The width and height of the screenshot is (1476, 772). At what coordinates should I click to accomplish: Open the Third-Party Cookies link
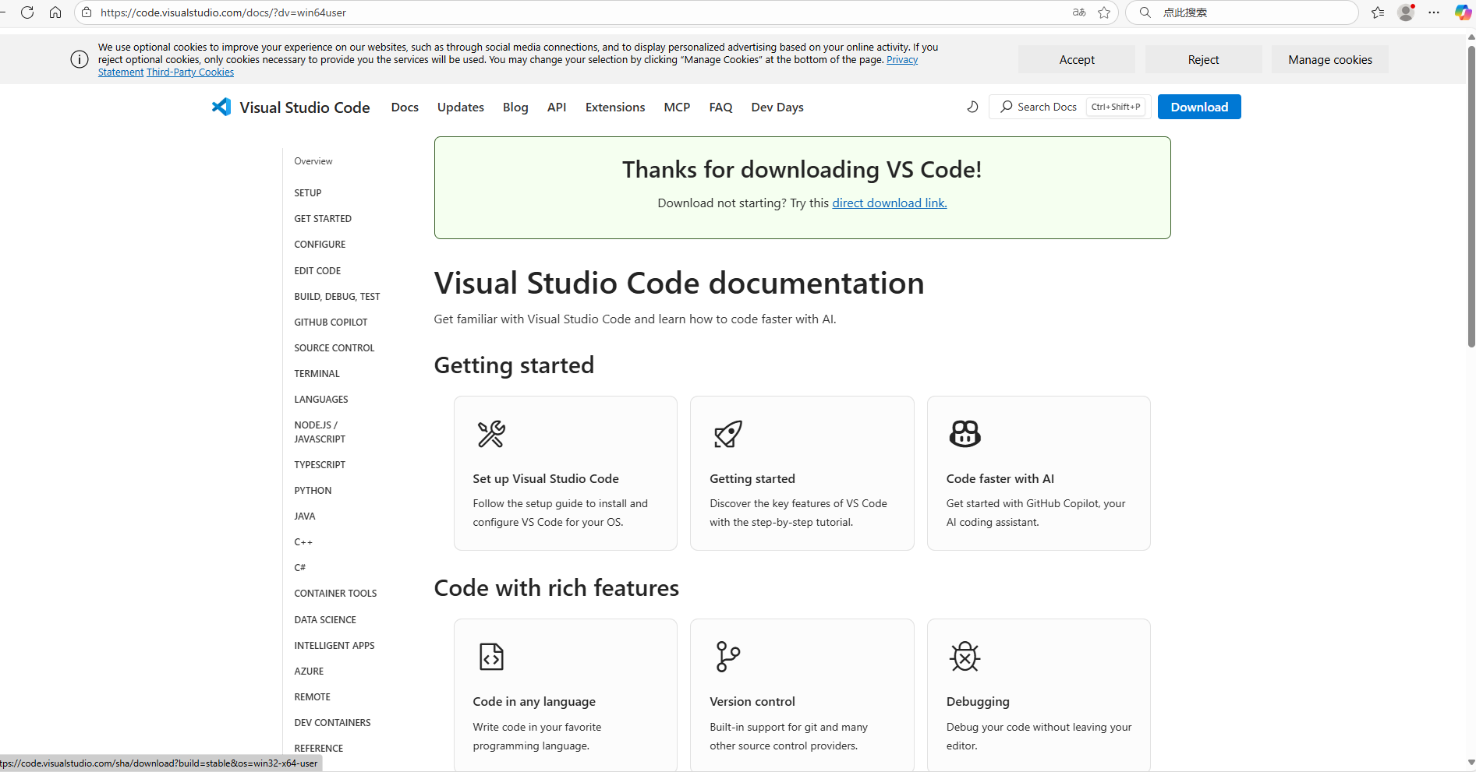point(190,72)
